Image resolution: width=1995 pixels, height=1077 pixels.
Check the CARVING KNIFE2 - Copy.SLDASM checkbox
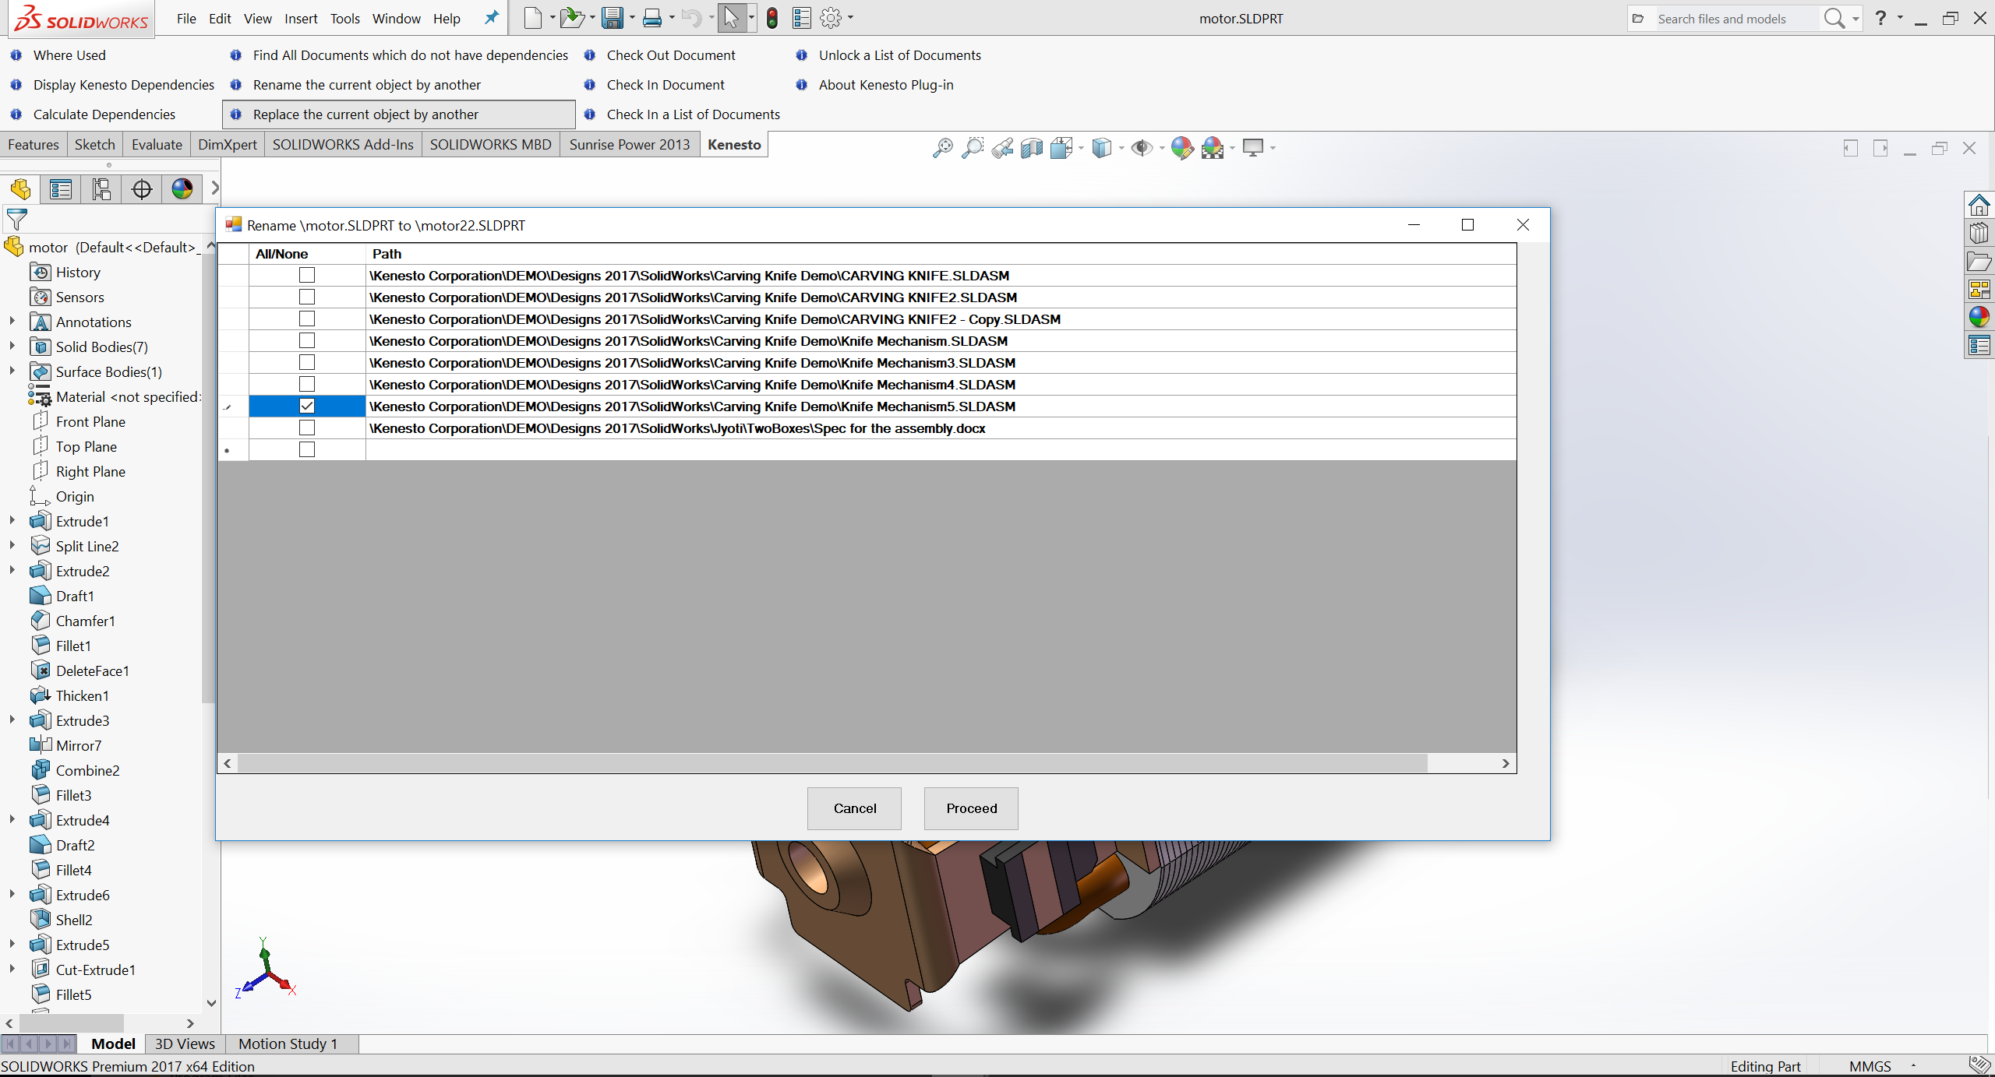pyautogui.click(x=307, y=319)
